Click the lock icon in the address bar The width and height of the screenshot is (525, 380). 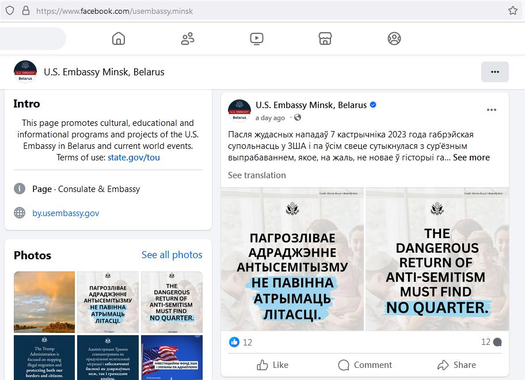[x=26, y=11]
